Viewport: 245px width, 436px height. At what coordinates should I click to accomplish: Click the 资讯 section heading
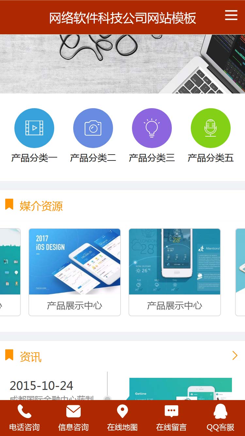point(31,357)
